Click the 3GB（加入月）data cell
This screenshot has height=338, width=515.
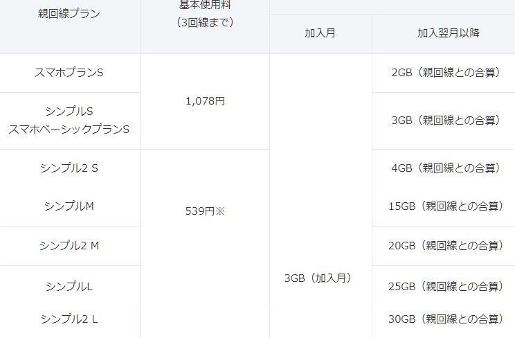pyautogui.click(x=318, y=278)
